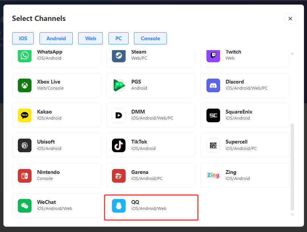The image size is (307, 232).
Task: Click the Xbox Live icon
Action: point(25,85)
